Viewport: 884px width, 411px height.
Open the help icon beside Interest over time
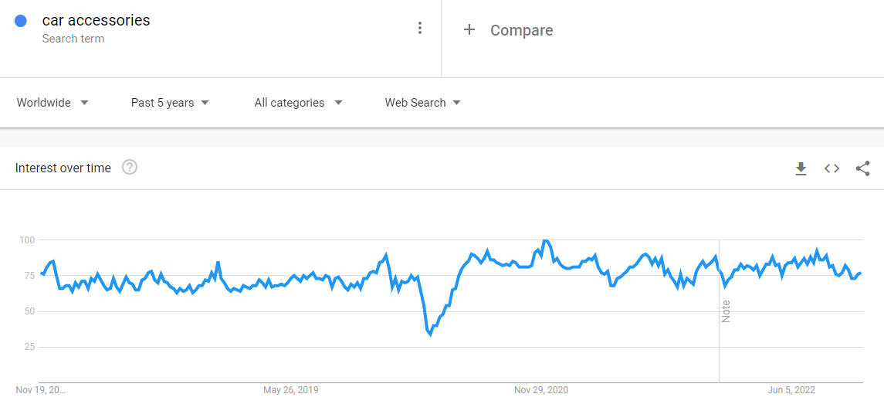[x=130, y=168]
